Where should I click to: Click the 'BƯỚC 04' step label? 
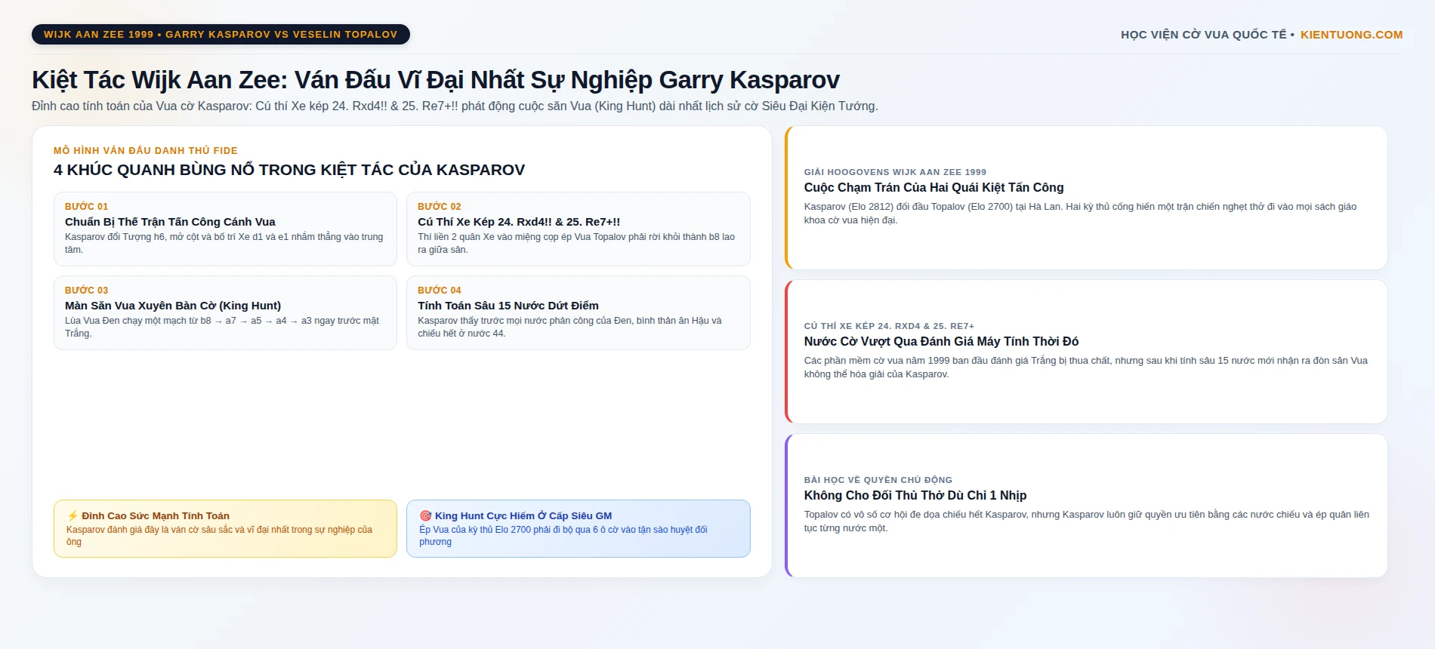(440, 291)
